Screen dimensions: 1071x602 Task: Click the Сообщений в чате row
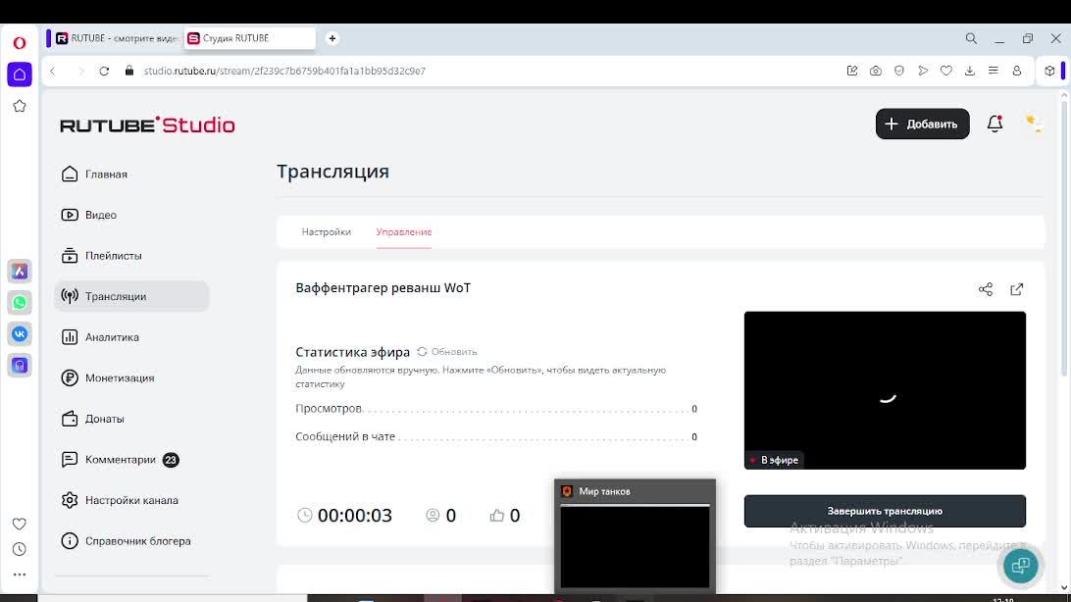496,437
